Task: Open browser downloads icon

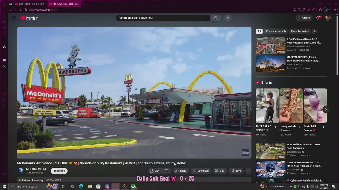Action: coord(330,10)
